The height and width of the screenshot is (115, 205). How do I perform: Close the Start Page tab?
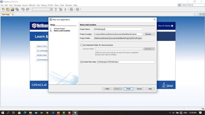tap(12, 15)
